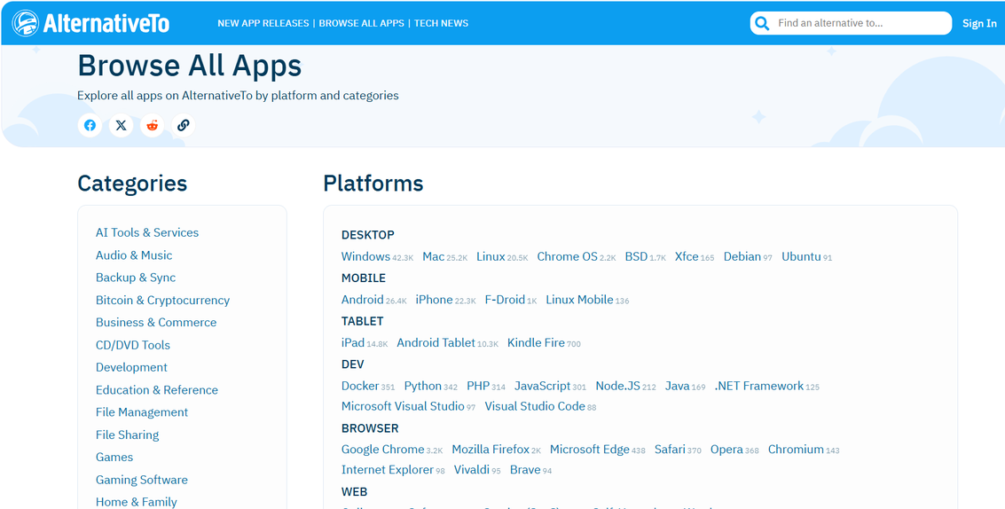Browse JavaScript apps

point(542,386)
